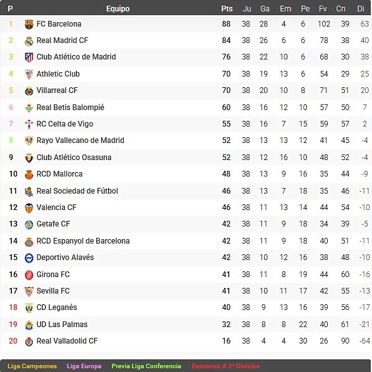Click the UD Las Palmas crest icon

pyautogui.click(x=29, y=325)
